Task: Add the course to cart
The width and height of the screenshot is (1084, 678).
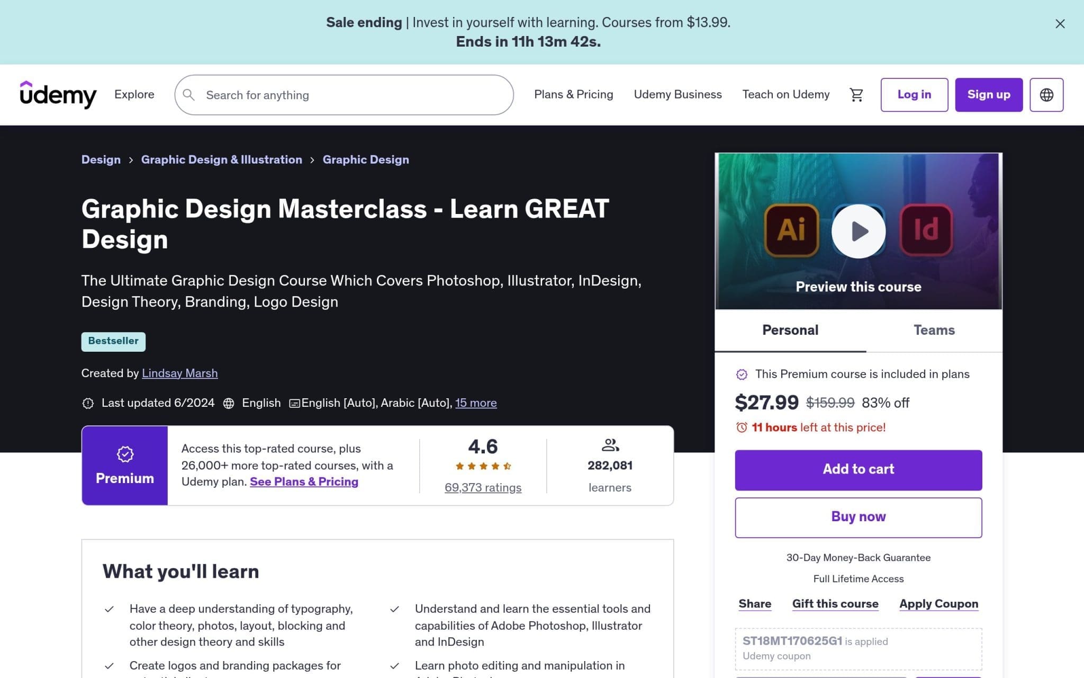Action: tap(858, 470)
